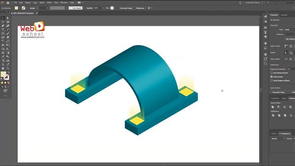Viewport: 295px width, 166px height.
Task: Set paint mode to None in toolbar
Action: [x=8, y=83]
